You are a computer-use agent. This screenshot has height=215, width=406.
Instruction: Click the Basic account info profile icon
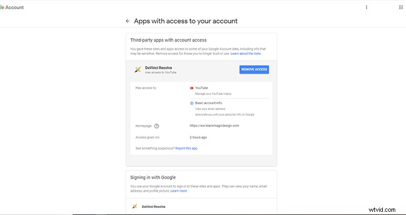coord(192,103)
